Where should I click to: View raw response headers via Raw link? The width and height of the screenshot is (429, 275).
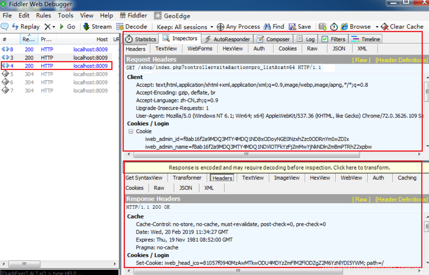click(361, 200)
